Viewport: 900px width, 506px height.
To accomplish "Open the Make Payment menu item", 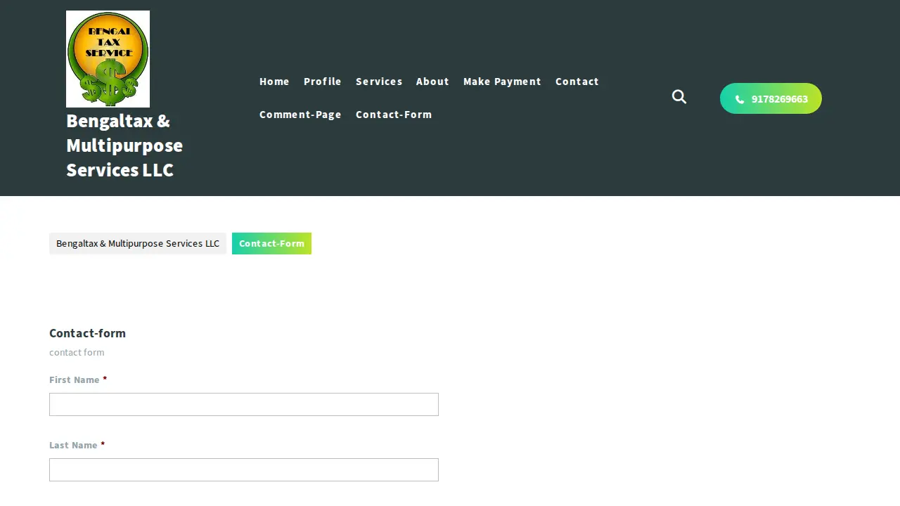I will pyautogui.click(x=502, y=82).
